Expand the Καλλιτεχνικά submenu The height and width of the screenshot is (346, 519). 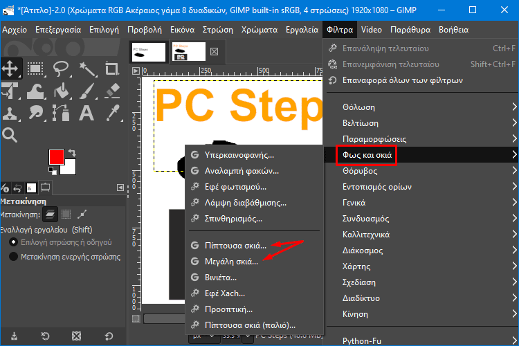(421, 235)
